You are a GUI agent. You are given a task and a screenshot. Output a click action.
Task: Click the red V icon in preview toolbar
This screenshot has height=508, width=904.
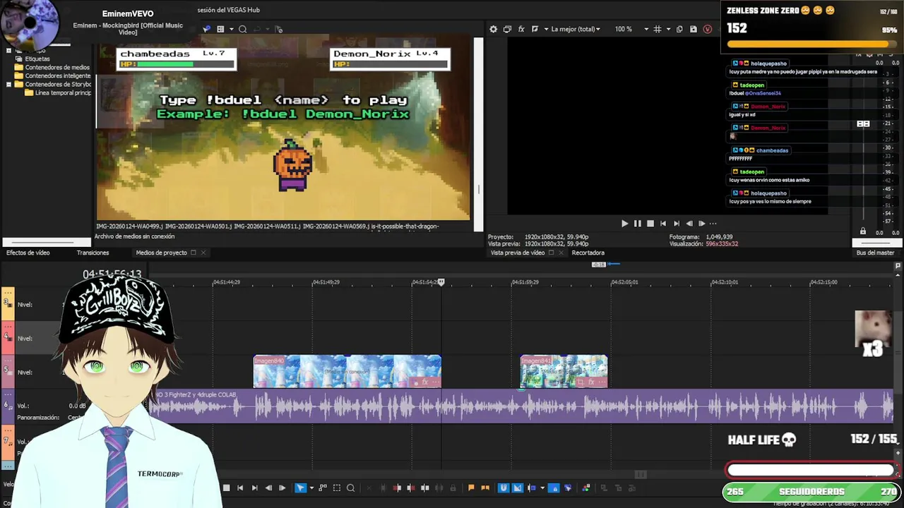pyautogui.click(x=708, y=29)
